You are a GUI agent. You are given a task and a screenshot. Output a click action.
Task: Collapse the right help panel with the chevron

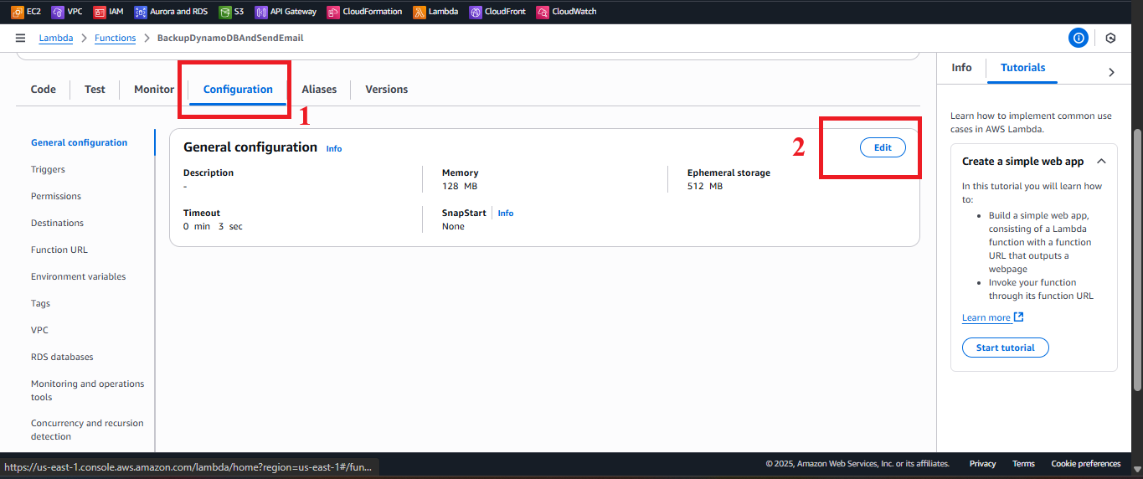pos(1111,72)
